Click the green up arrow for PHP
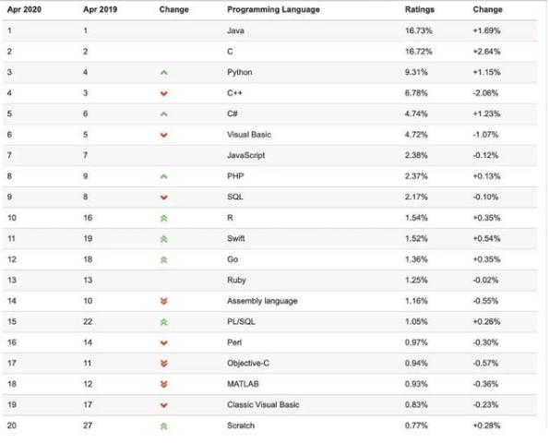The image size is (549, 443). pyautogui.click(x=164, y=176)
